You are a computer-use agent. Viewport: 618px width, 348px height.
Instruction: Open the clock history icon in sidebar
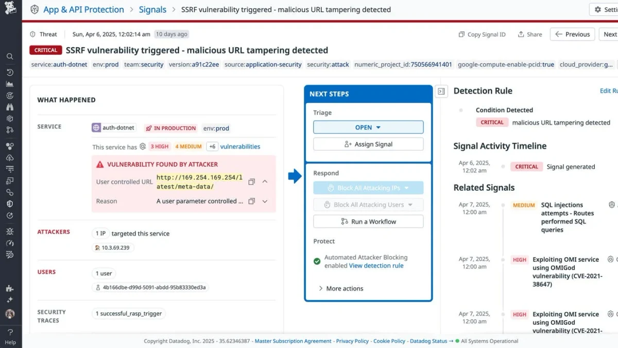tap(10, 73)
